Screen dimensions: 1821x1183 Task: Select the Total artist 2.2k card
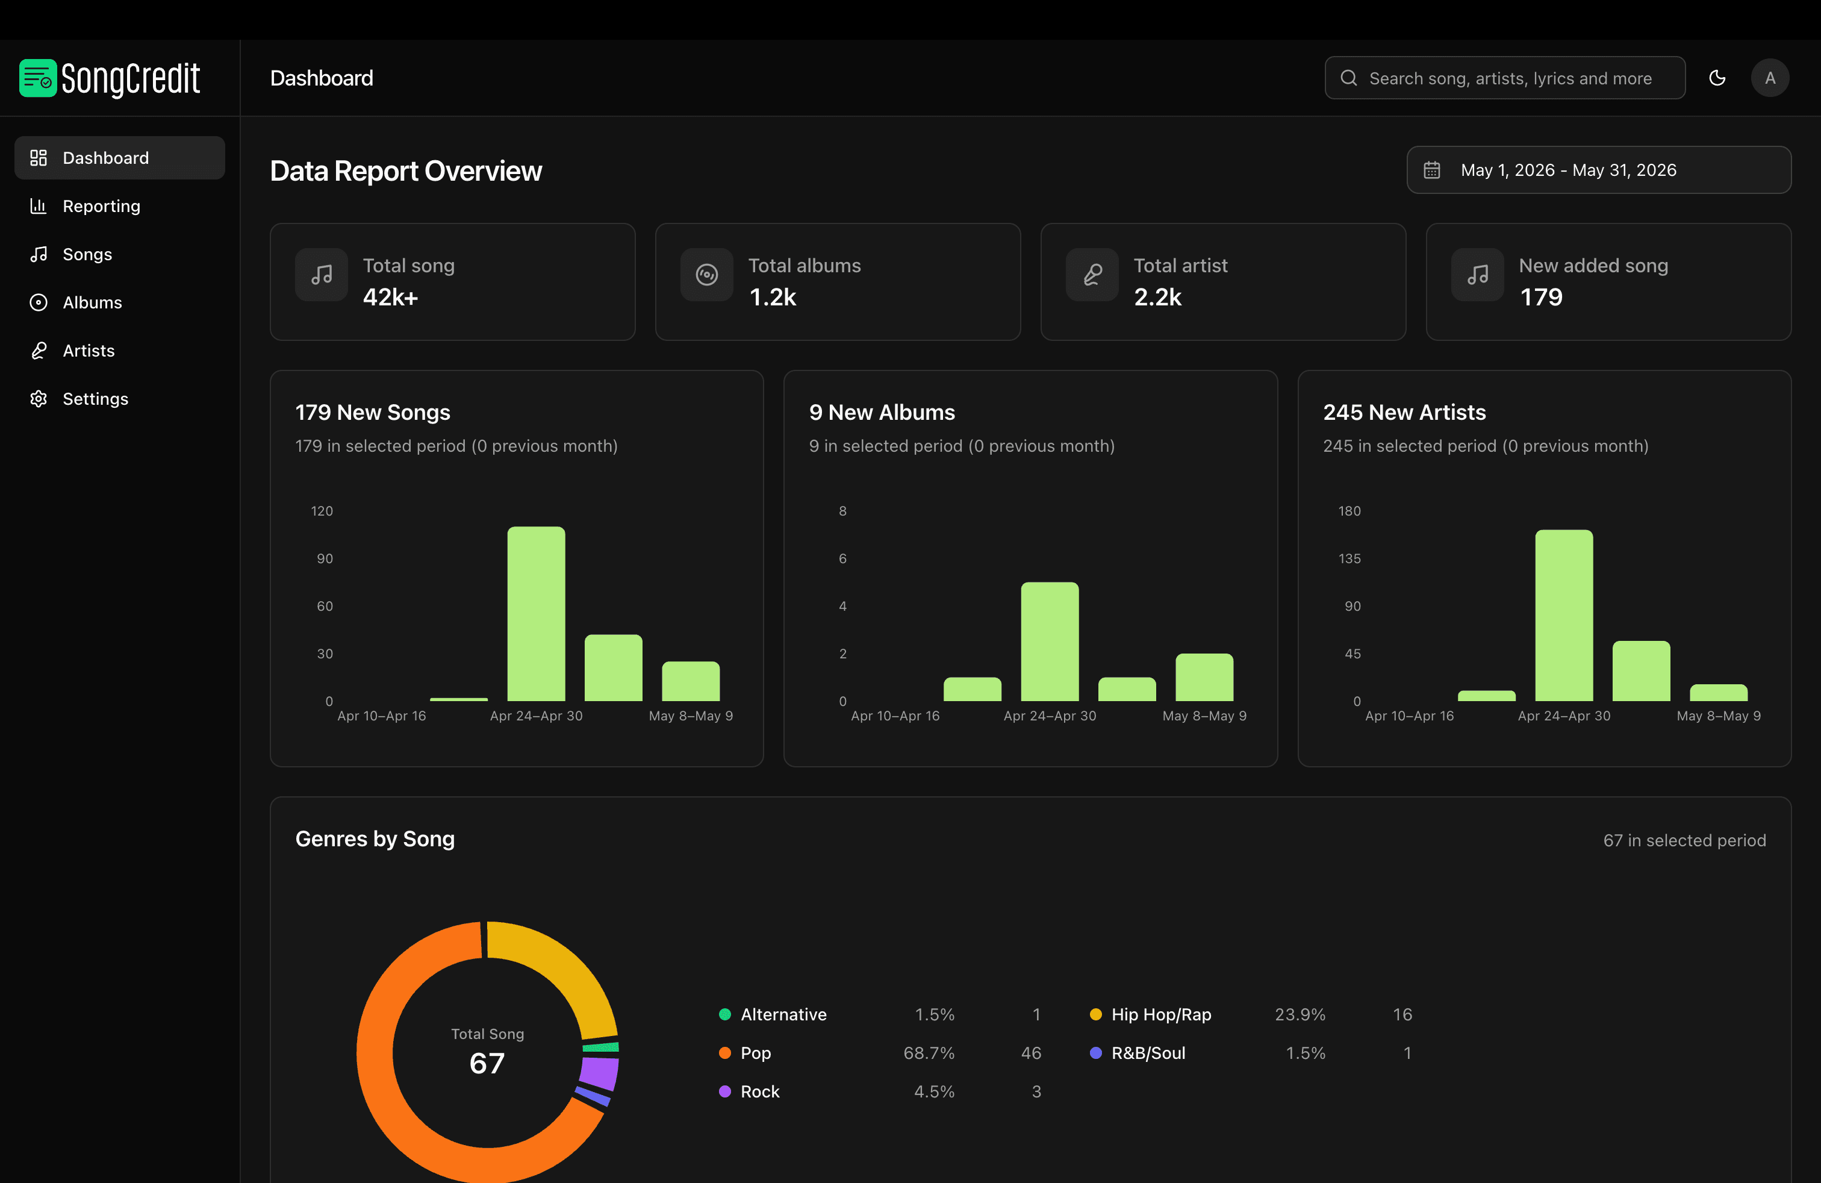(1224, 281)
